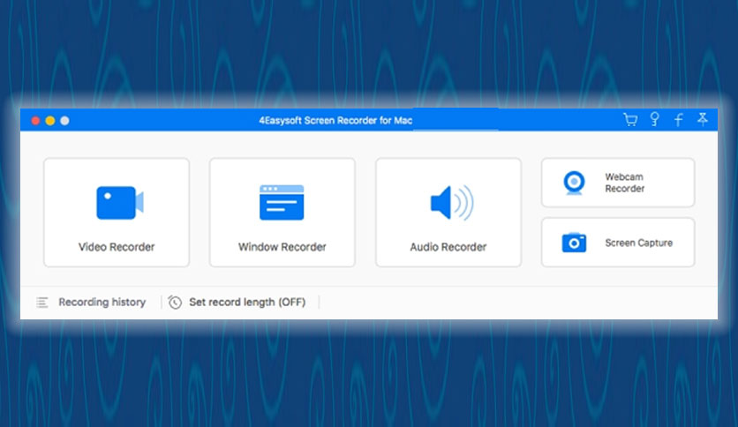Viewport: 738px width, 427px height.
Task: Open the Video Recorder card
Action: pos(117,213)
